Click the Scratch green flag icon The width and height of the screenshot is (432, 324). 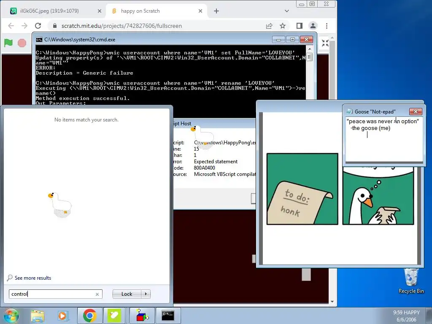coord(8,43)
